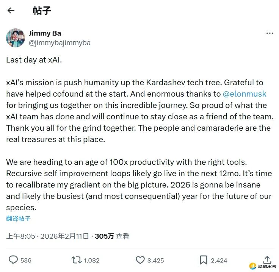This screenshot has height=272, width=279.
Task: Click the back arrow in the header
Action: tap(11, 11)
